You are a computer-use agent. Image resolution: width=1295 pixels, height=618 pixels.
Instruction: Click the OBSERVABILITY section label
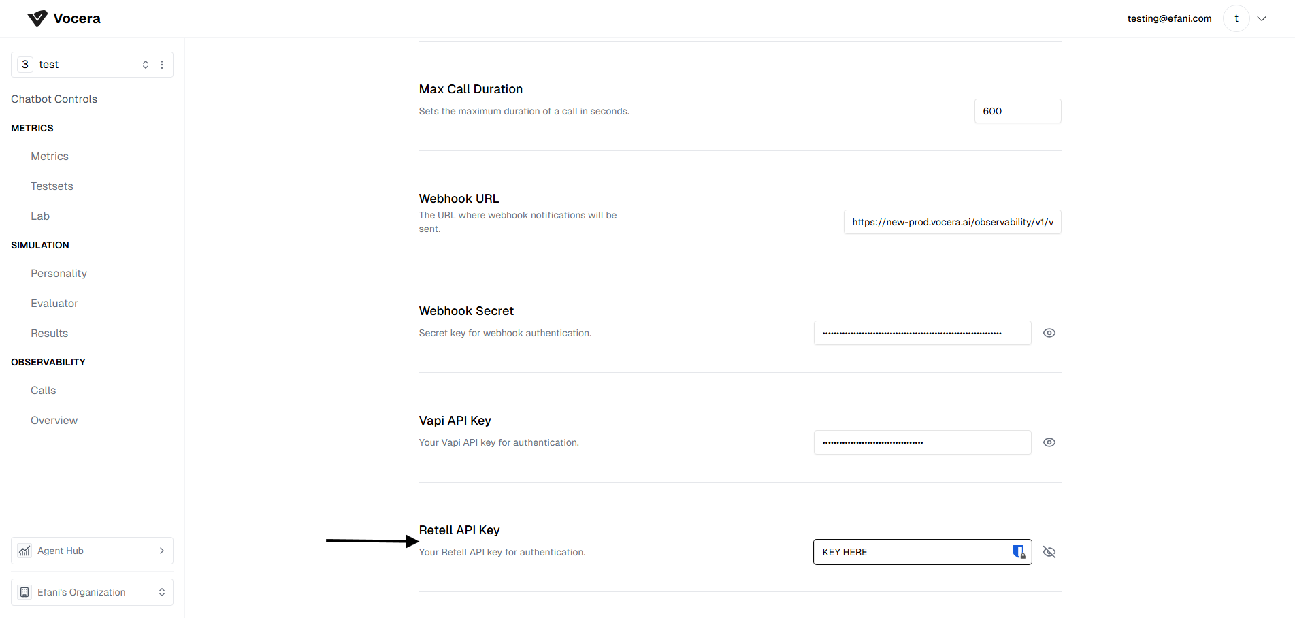48,362
